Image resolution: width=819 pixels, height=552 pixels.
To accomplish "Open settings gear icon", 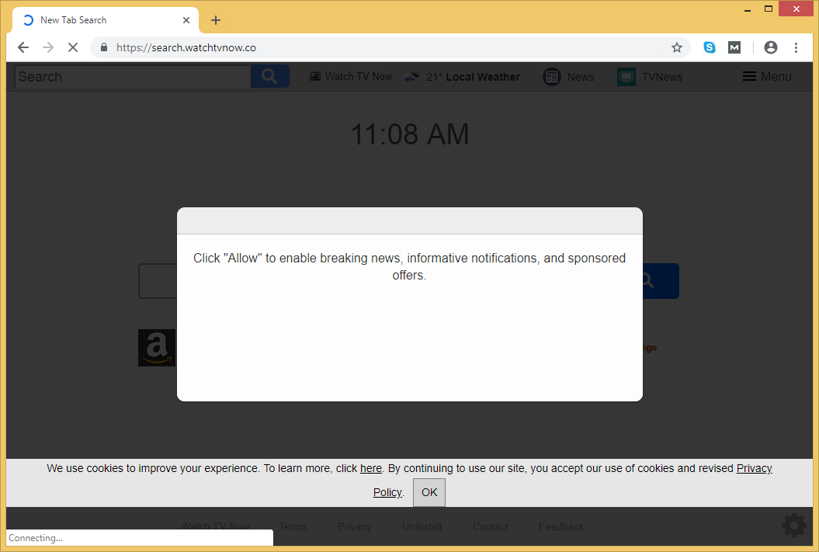I will (794, 526).
